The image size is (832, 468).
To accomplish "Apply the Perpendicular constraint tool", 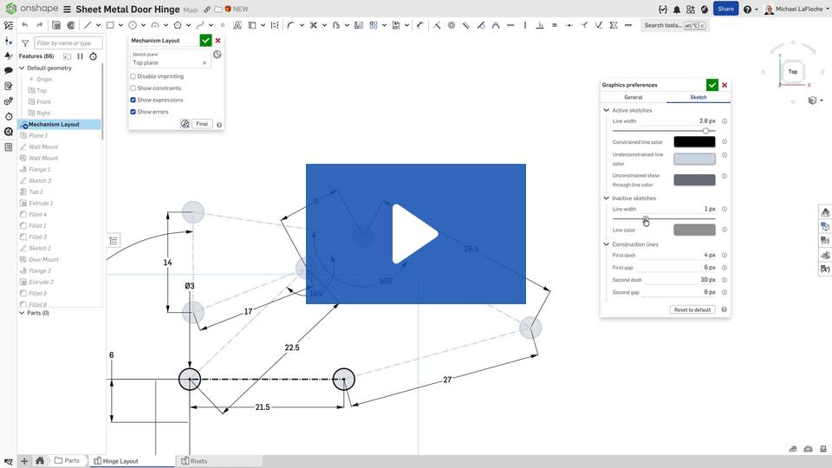I will 540,25.
